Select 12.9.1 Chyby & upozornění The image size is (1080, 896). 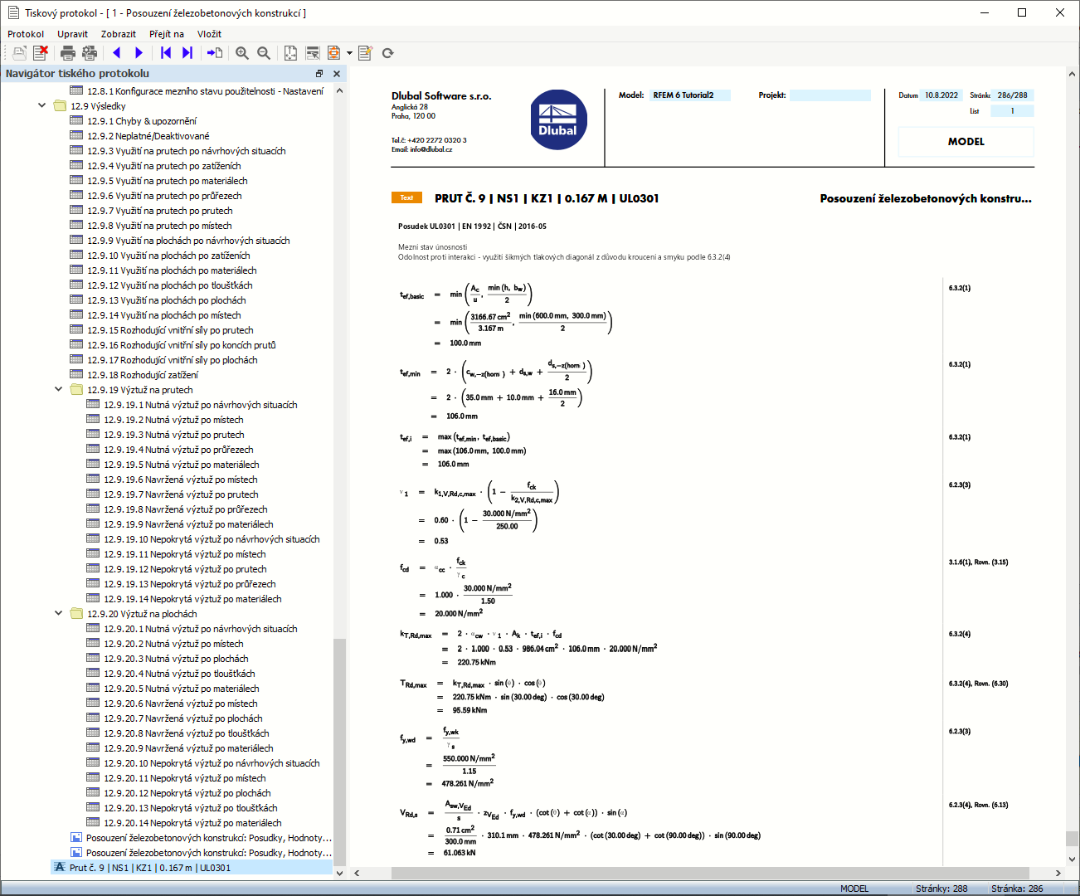point(142,121)
